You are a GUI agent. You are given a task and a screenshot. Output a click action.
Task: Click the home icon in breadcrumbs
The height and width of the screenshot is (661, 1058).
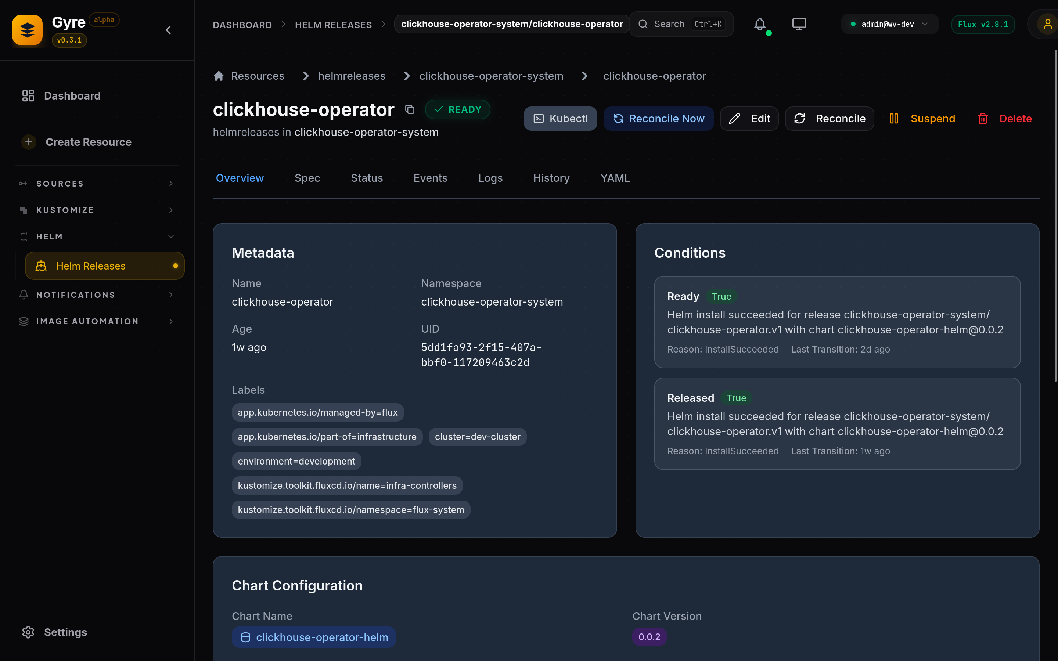pos(219,76)
